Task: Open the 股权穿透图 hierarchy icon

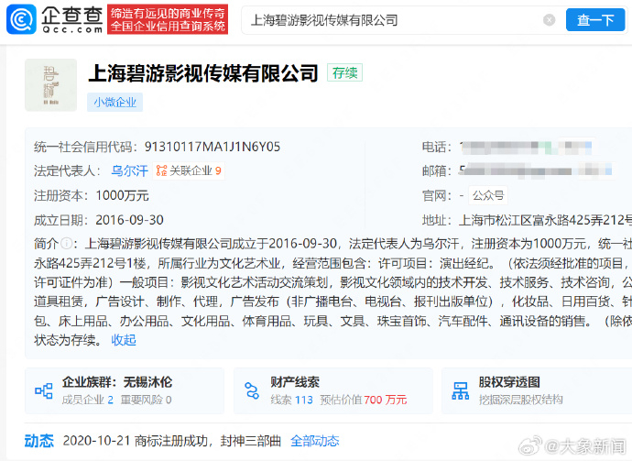Action: click(x=461, y=390)
